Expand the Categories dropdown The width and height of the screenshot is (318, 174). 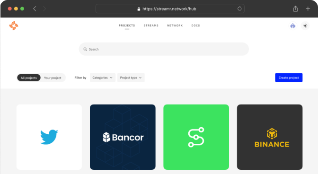click(x=102, y=78)
